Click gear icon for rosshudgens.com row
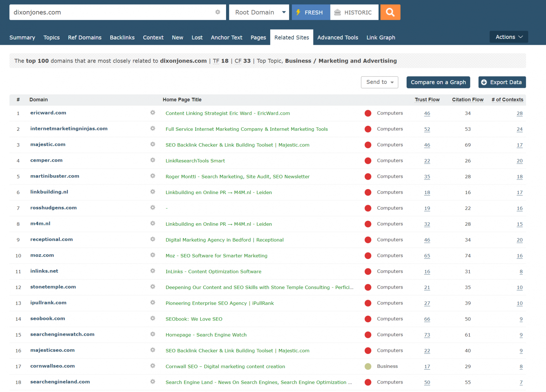 [x=152, y=208]
